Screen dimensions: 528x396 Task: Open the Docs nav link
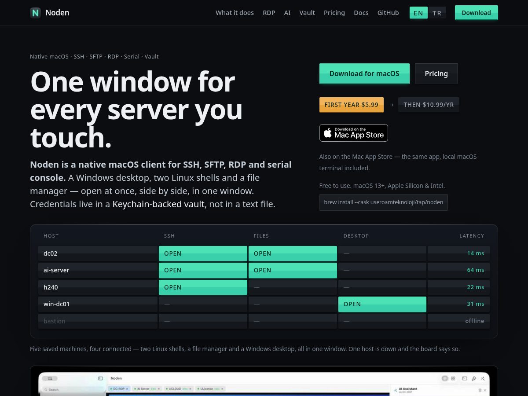[x=361, y=13]
